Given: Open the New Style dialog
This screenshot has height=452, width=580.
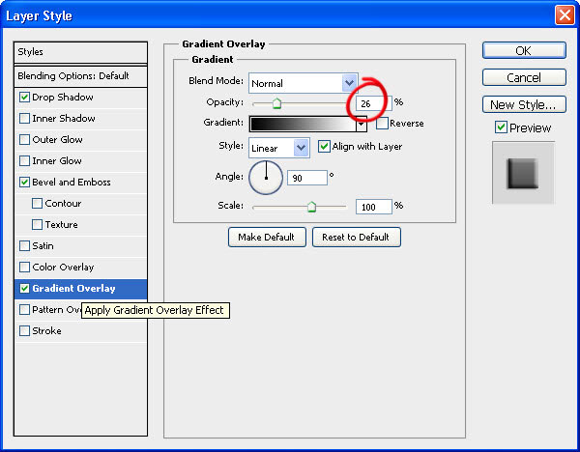Looking at the screenshot, I should tap(524, 105).
